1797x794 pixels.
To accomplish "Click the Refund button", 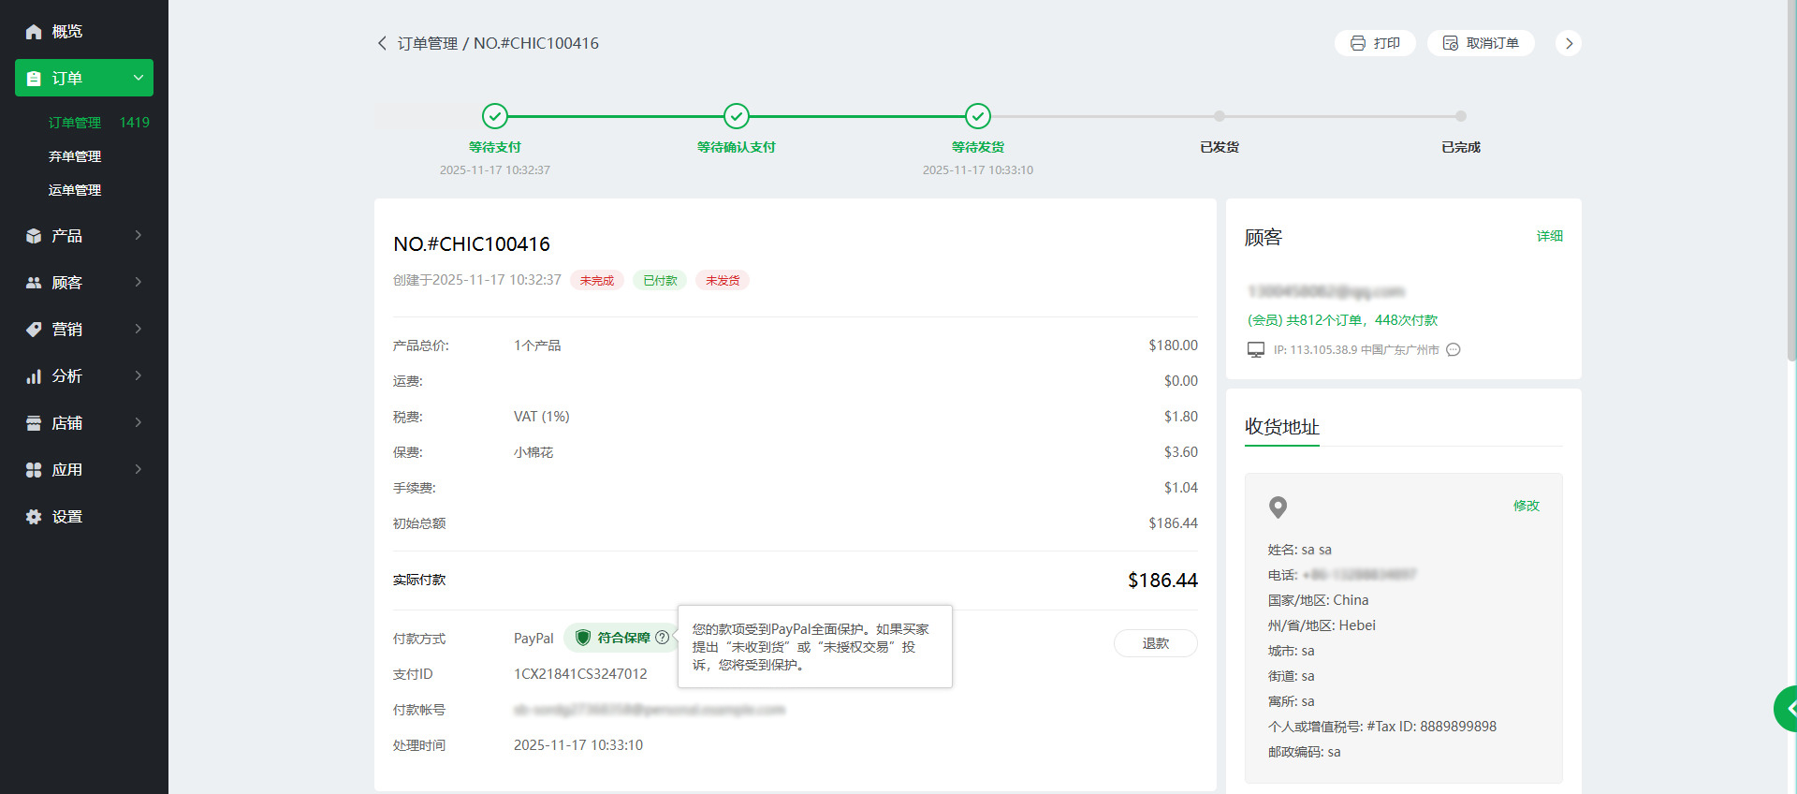I will [1155, 643].
